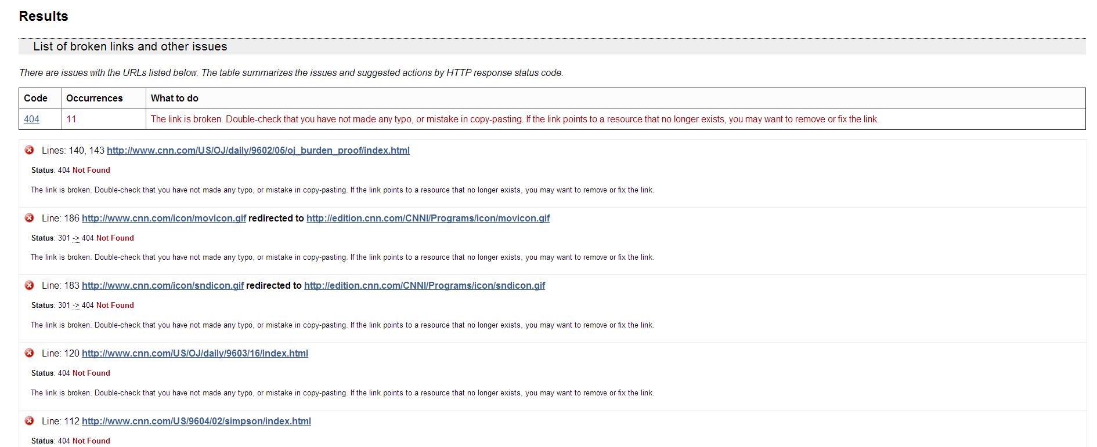
Task: Open the oj_burden_proof/index.html link
Action: click(x=258, y=150)
